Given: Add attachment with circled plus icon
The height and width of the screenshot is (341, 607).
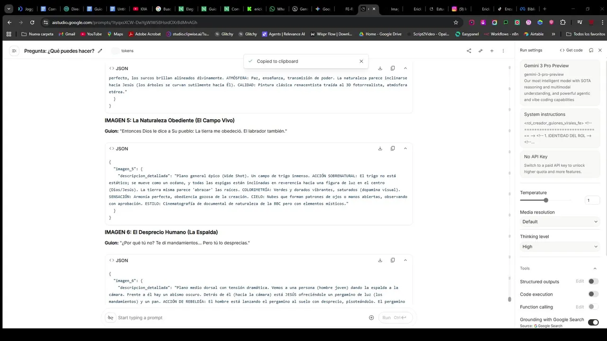Looking at the screenshot, I should click(371, 318).
